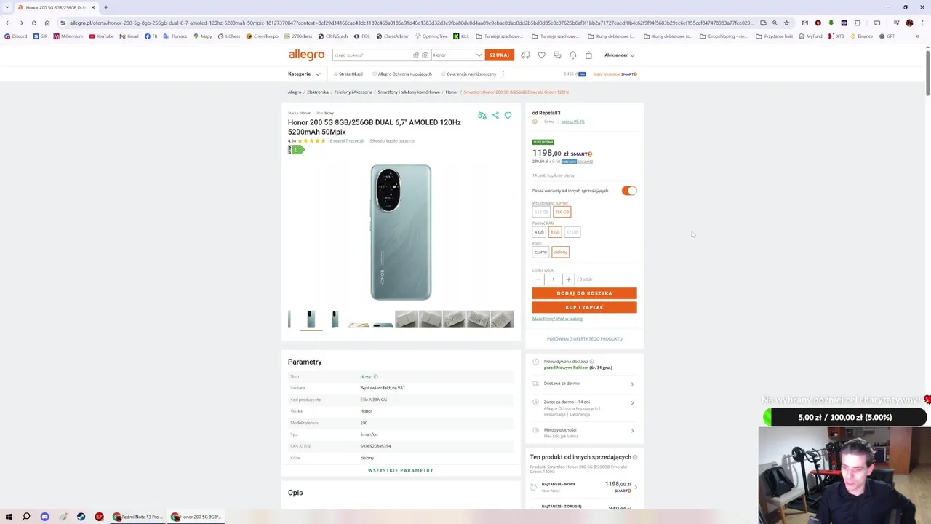931x524 pixels.
Task: Click the quantity number input field
Action: 553,279
